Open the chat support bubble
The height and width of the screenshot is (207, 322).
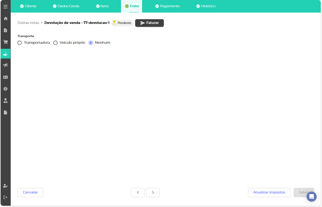(311, 197)
